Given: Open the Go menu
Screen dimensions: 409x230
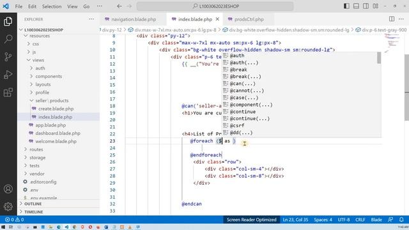Looking at the screenshot, I should 86,6.
